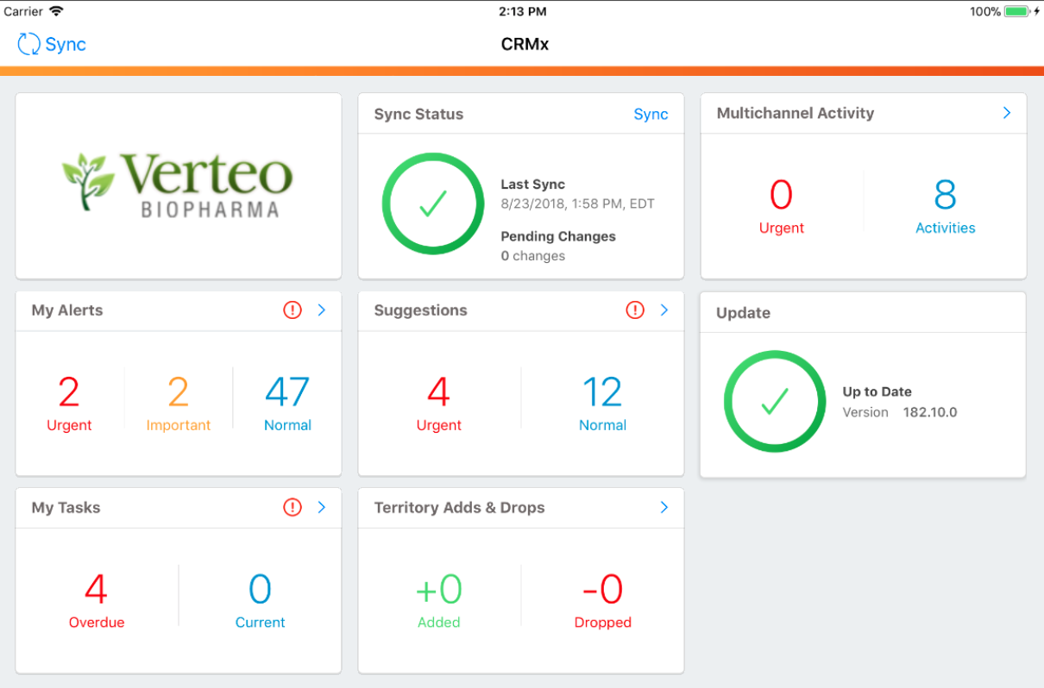The image size is (1044, 688).
Task: Expand Suggestions using the chevron arrow
Action: click(x=664, y=310)
